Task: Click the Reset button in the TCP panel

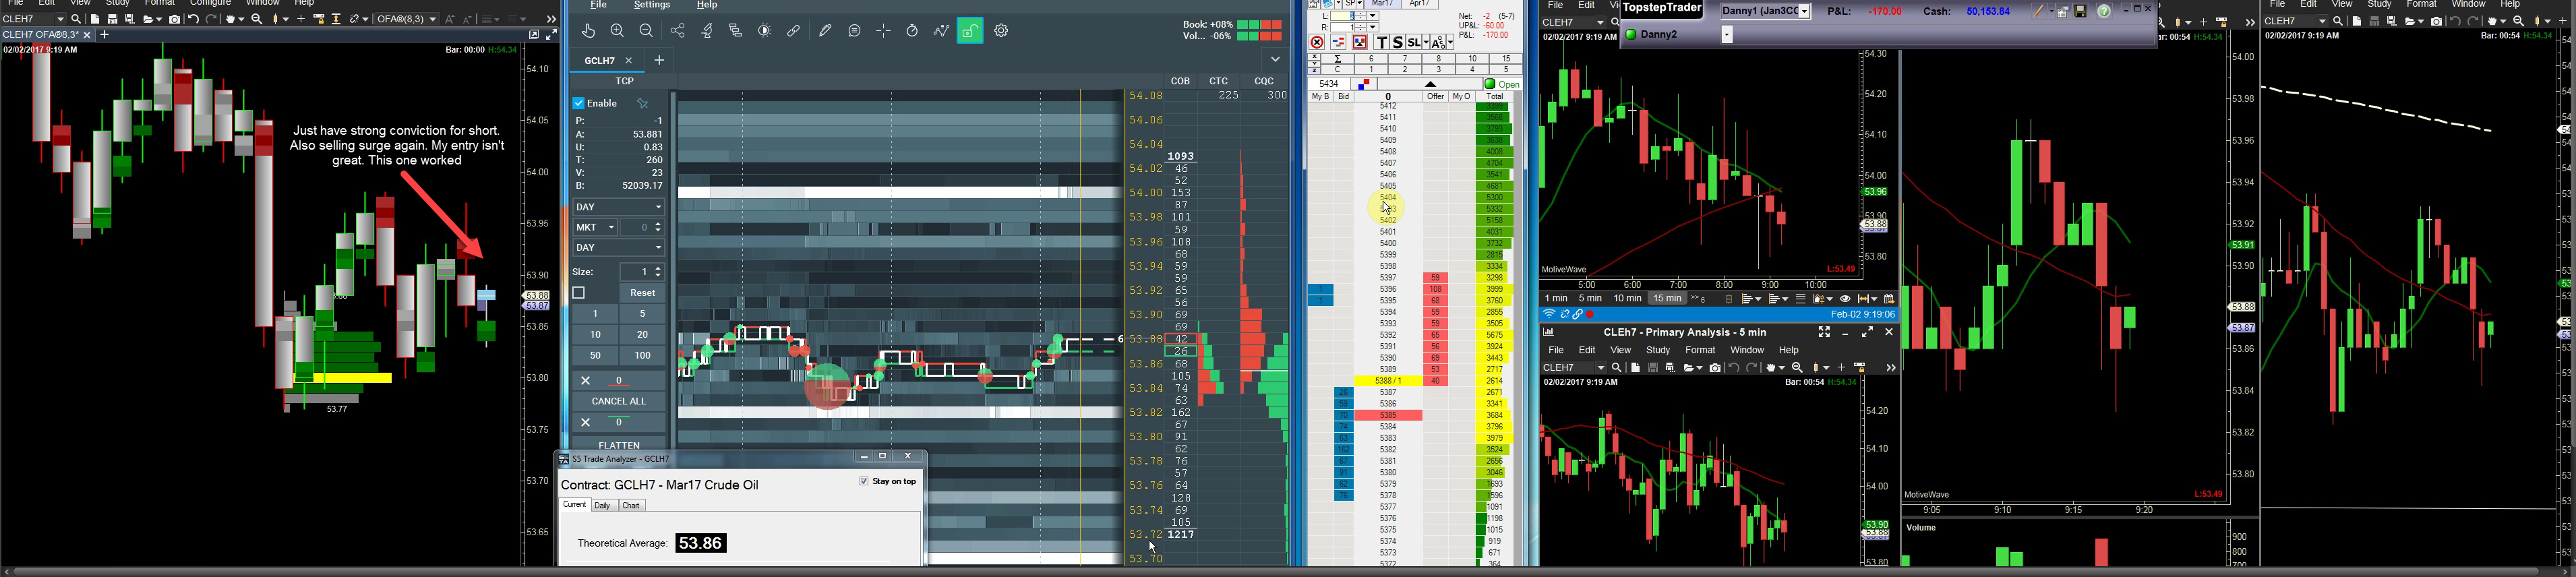Action: point(643,293)
